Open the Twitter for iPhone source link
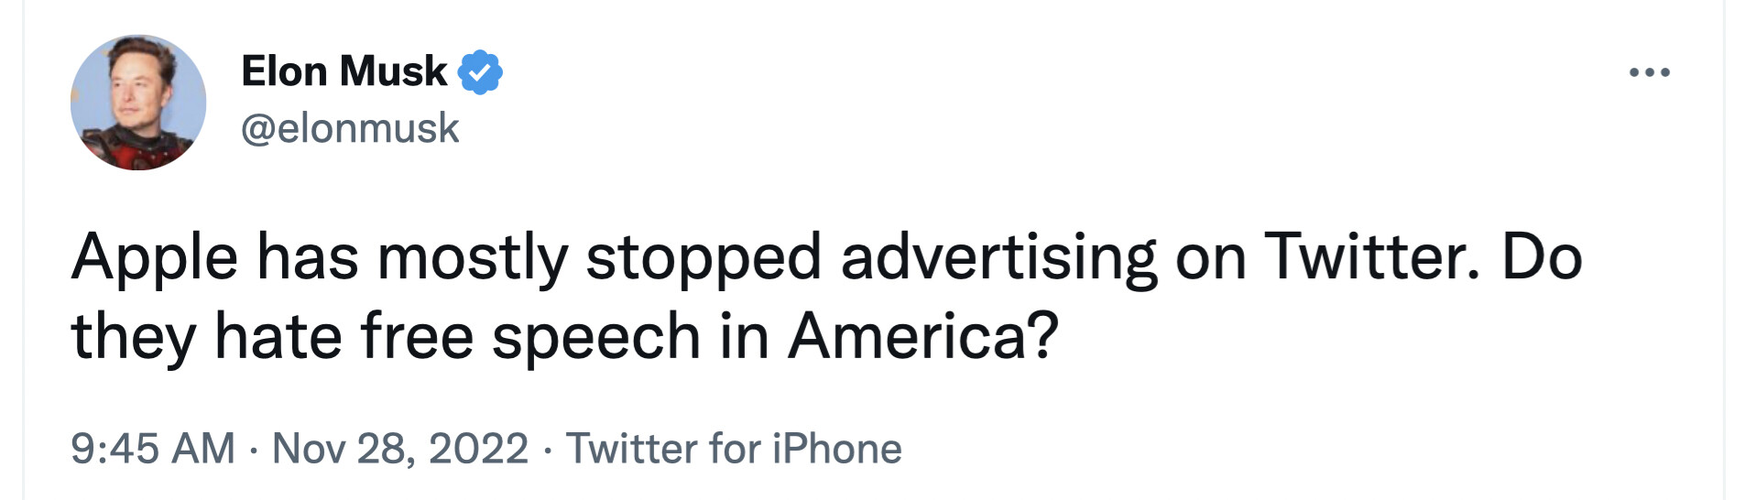The width and height of the screenshot is (1746, 500). coord(734,449)
